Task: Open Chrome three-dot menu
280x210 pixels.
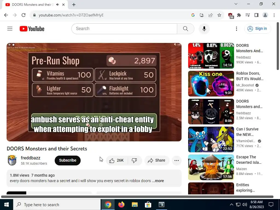Action: [x=274, y=15]
